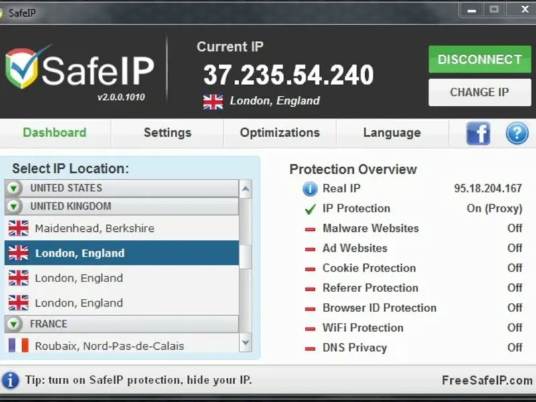
Task: Click the DNS Privacy Off value
Action: pyautogui.click(x=515, y=347)
